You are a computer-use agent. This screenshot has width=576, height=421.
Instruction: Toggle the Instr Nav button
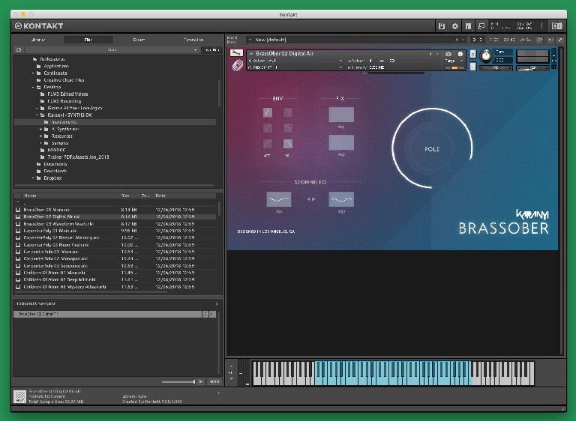212,50
